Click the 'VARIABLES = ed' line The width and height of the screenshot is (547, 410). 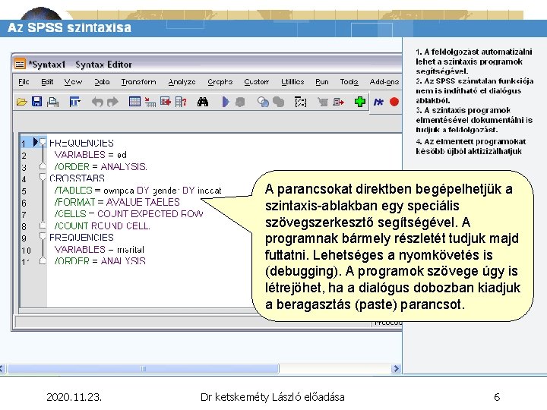click(90, 154)
